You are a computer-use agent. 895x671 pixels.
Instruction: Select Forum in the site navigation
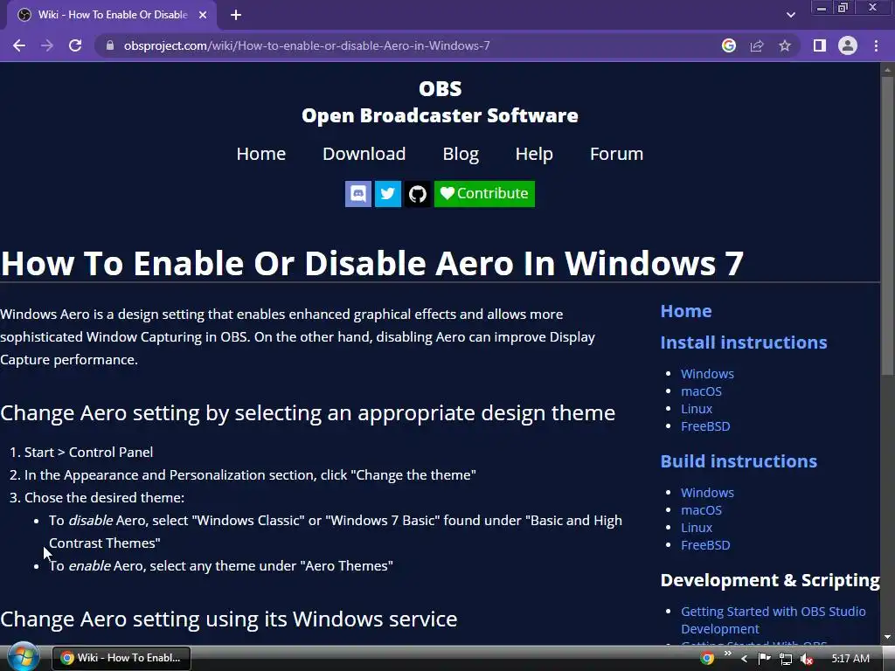[616, 154]
